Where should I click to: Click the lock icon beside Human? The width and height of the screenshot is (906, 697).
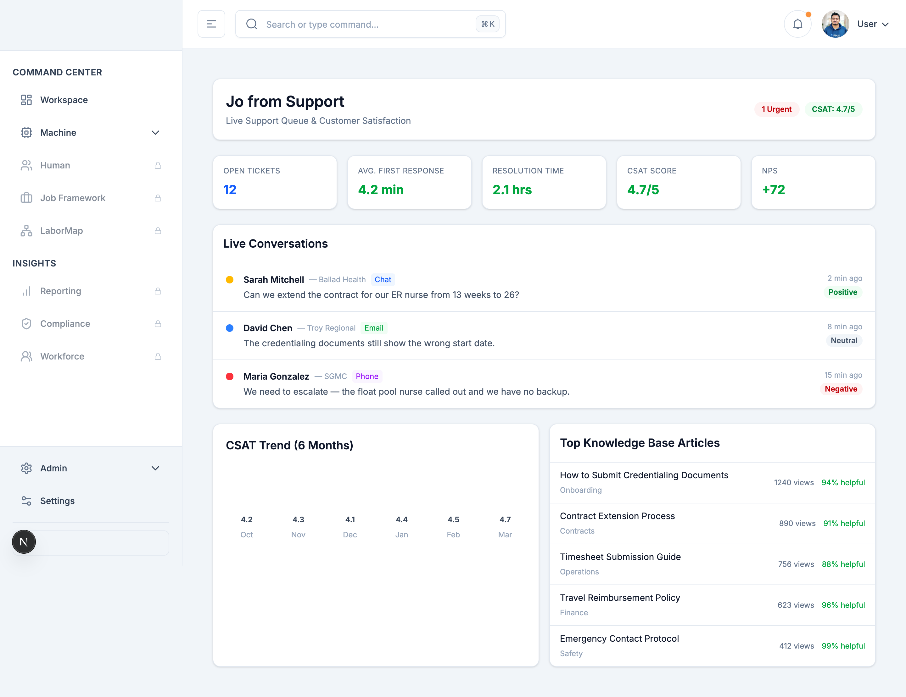(x=158, y=165)
